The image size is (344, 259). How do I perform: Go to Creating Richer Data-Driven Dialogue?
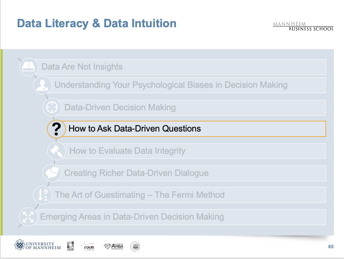pos(136,173)
